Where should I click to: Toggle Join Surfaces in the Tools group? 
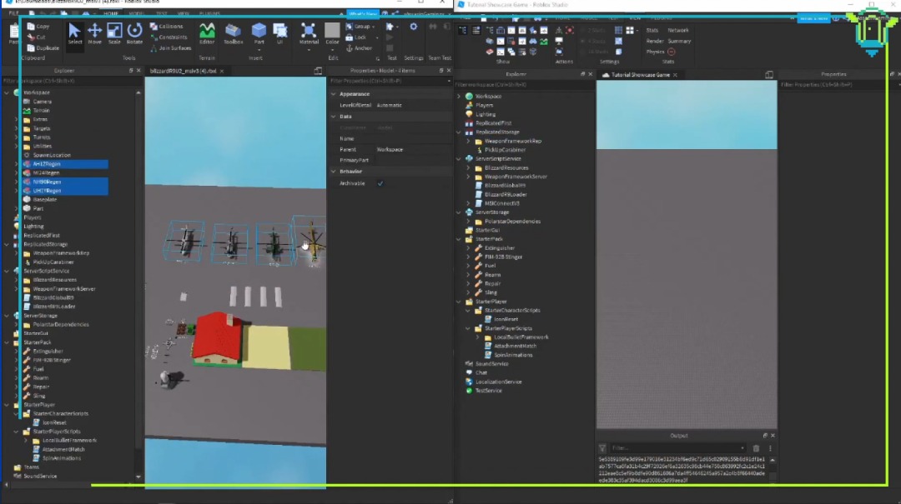(x=171, y=48)
